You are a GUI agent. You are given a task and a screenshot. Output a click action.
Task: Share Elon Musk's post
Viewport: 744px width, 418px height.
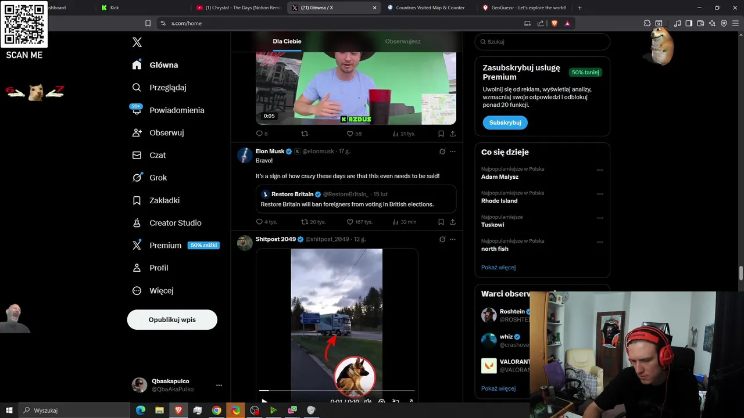pyautogui.click(x=453, y=222)
